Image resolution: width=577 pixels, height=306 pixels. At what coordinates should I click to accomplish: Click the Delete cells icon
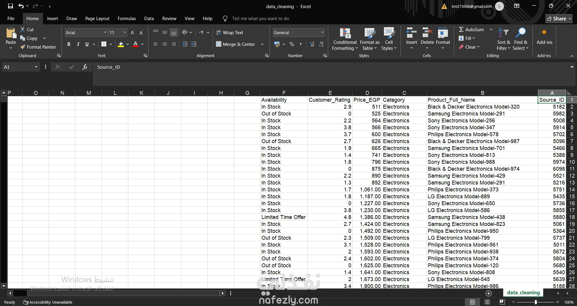427,33
